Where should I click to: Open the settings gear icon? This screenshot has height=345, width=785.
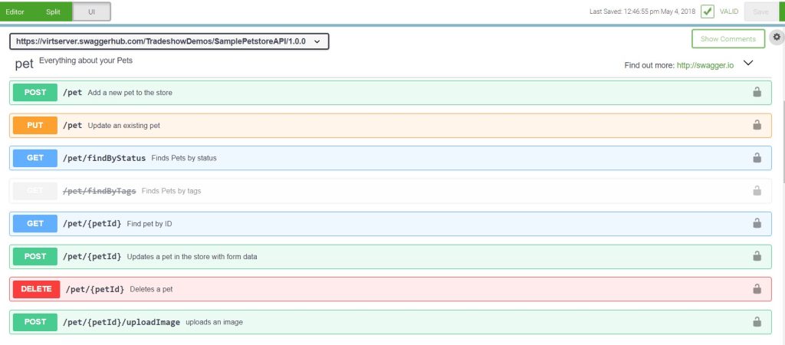tap(777, 37)
